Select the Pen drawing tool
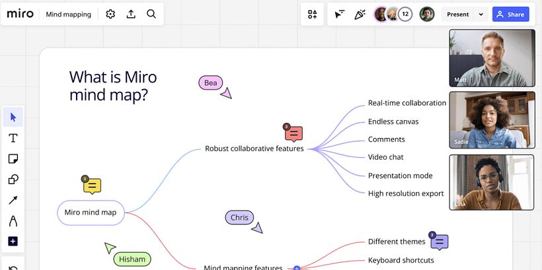Viewport: 542px width, 270px height. click(x=13, y=221)
